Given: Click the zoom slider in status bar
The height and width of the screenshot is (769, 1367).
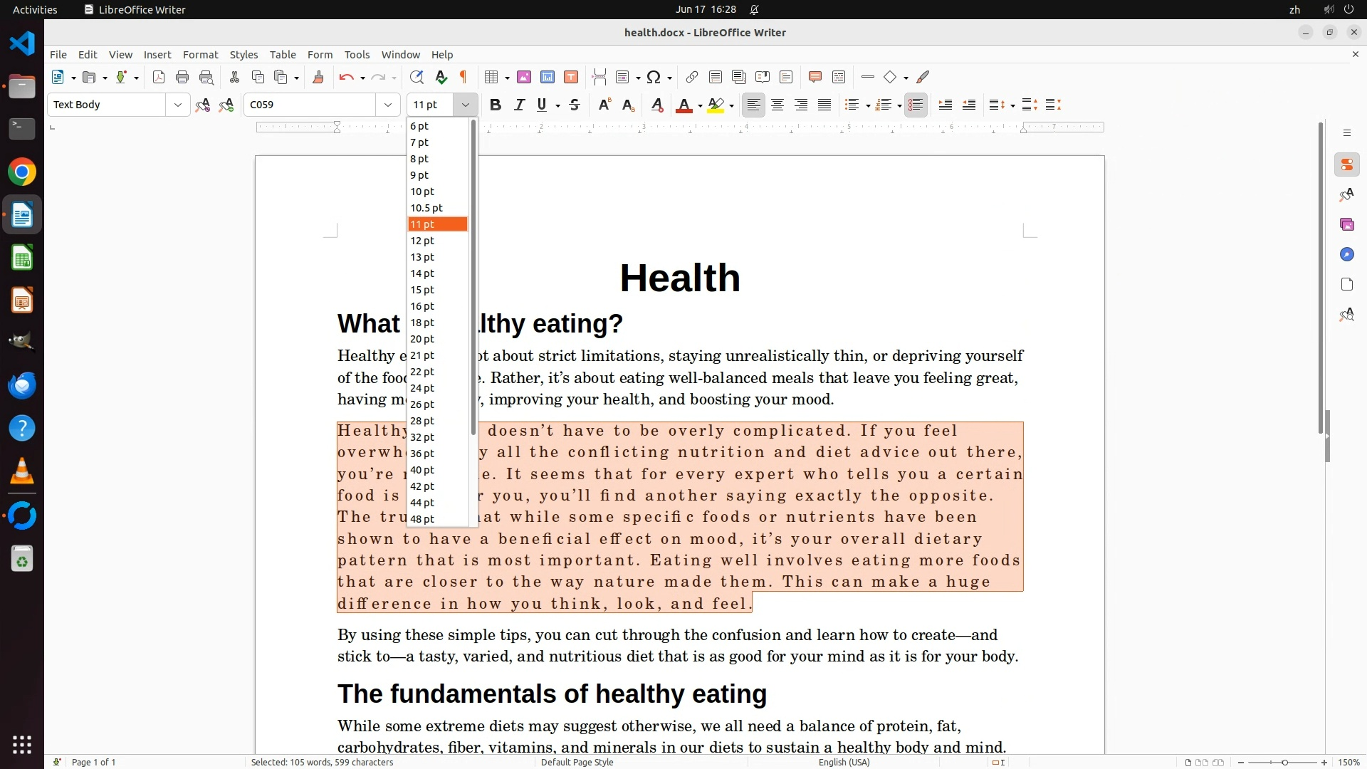Looking at the screenshot, I should [x=1284, y=763].
